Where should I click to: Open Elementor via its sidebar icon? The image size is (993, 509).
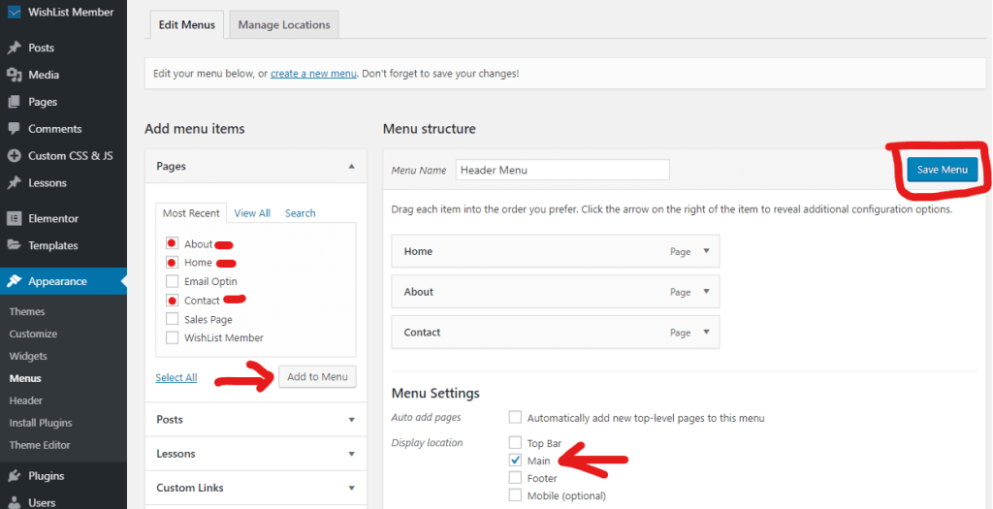(14, 218)
